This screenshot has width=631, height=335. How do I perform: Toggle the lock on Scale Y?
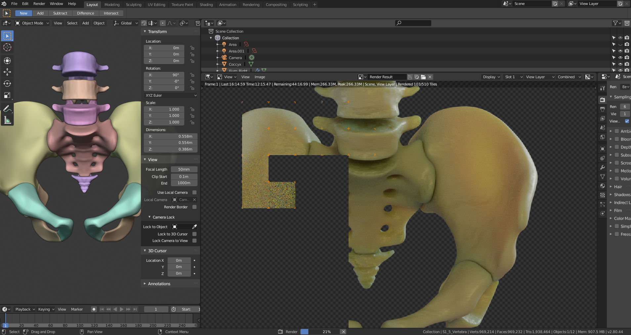coord(192,116)
